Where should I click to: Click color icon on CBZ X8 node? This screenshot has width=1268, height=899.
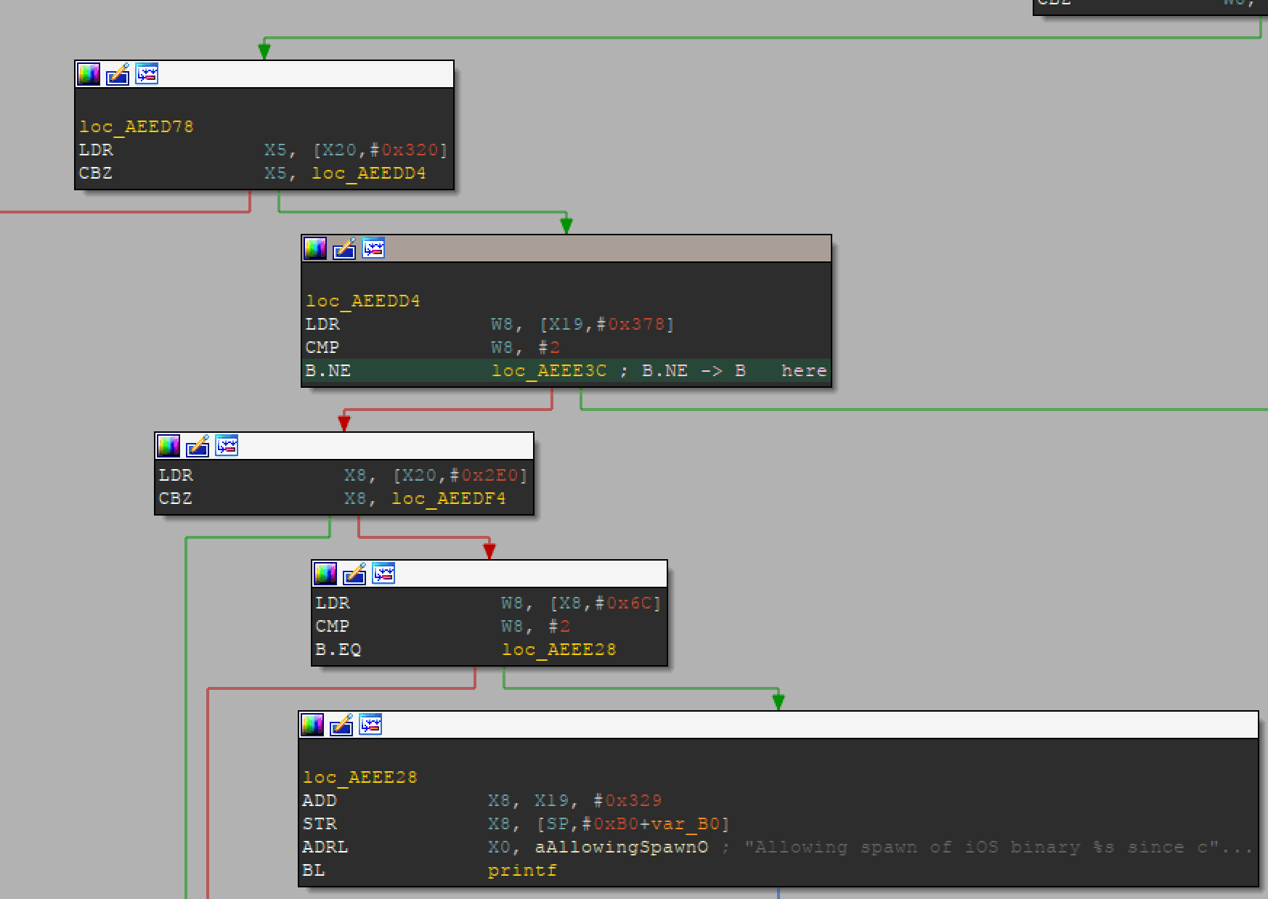[x=168, y=446]
